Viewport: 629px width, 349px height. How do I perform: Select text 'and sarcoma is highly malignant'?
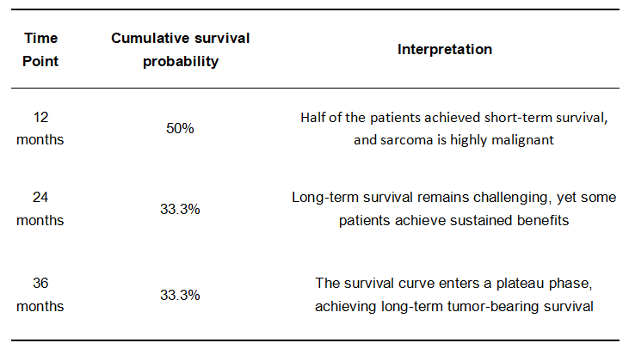coord(453,140)
